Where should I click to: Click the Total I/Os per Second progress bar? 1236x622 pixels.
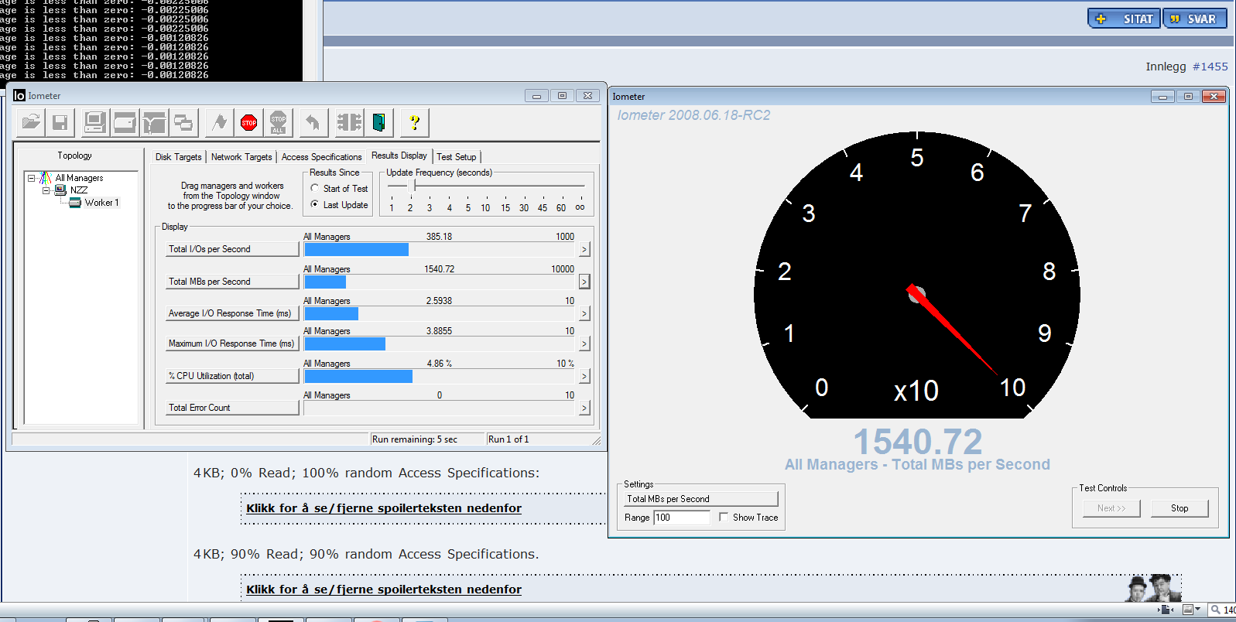(440, 249)
